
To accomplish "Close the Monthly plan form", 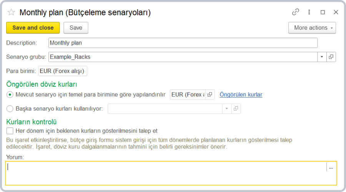I will (x=336, y=12).
